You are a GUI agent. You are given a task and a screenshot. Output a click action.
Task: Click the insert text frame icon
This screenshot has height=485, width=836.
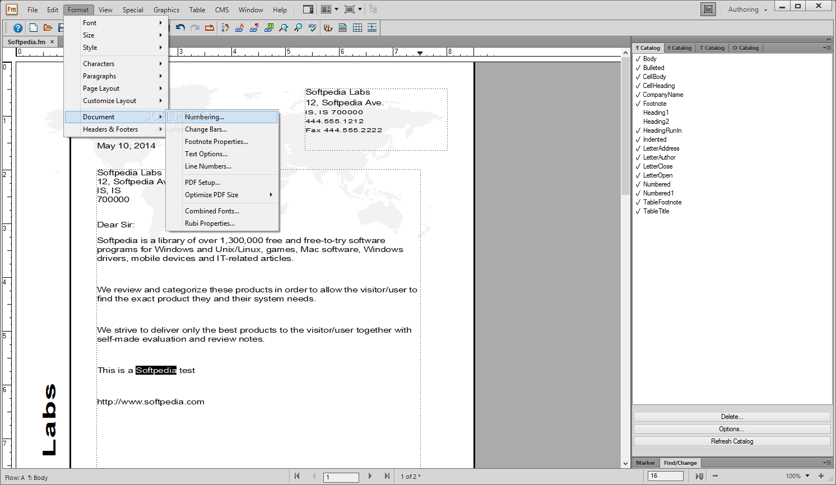[343, 27]
